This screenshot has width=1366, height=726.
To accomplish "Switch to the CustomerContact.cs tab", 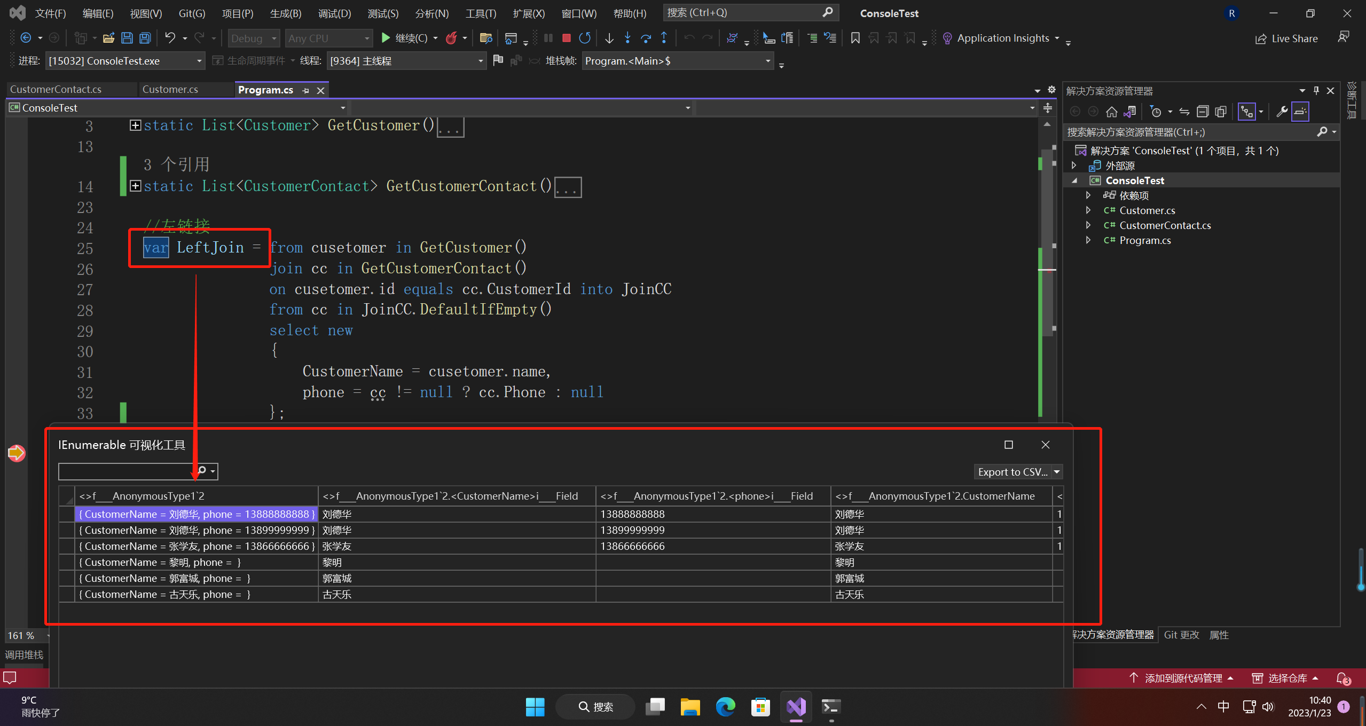I will tap(56, 90).
